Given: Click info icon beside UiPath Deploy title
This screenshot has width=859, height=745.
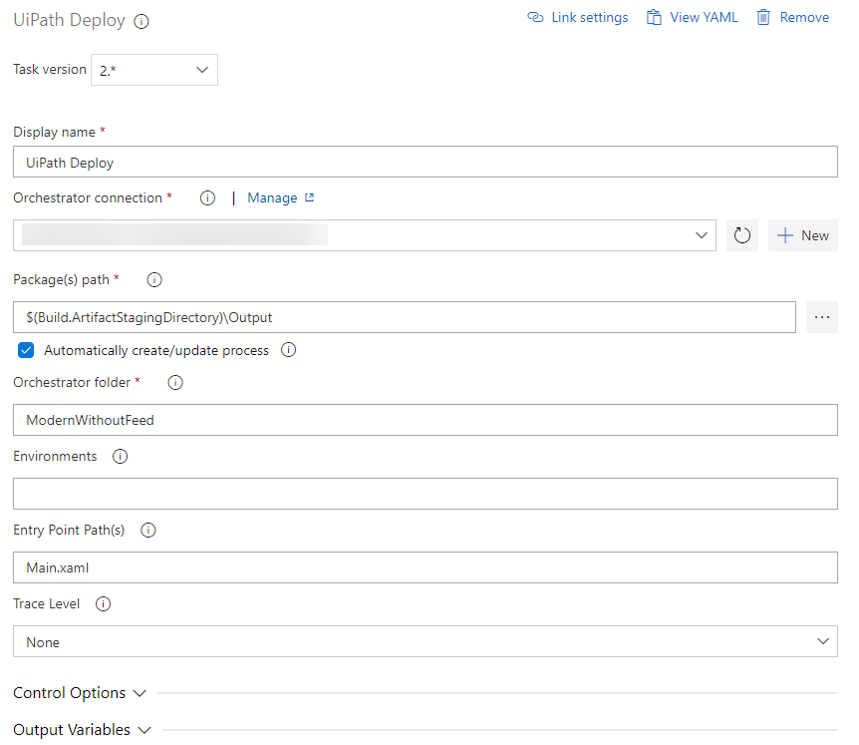Looking at the screenshot, I should pyautogui.click(x=142, y=21).
